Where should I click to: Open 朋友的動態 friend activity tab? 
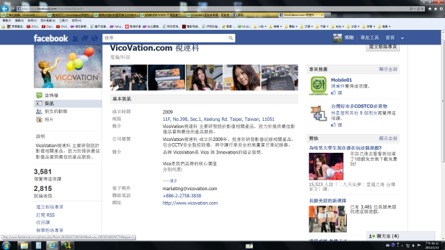[x=56, y=111]
